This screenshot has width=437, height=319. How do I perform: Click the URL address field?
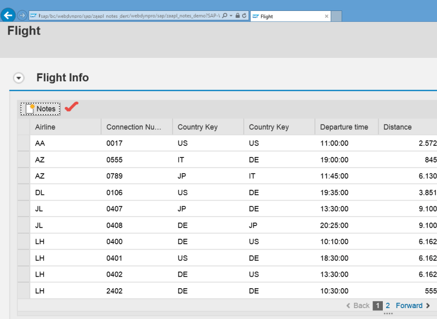125,16
